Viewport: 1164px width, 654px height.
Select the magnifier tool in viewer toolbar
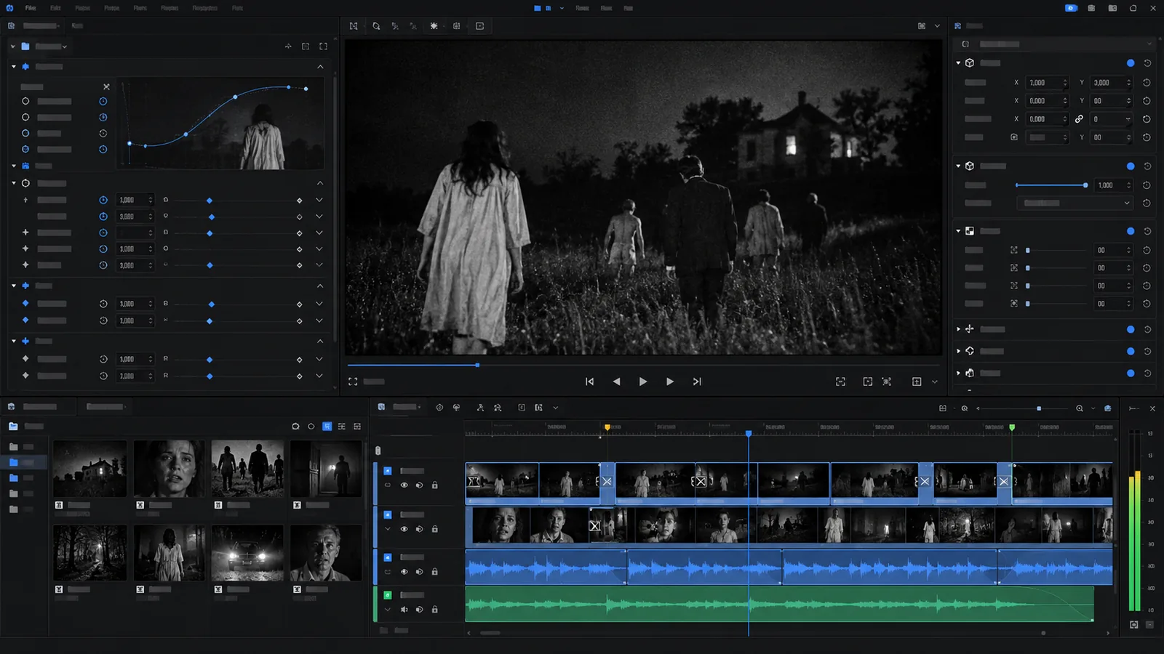point(376,26)
